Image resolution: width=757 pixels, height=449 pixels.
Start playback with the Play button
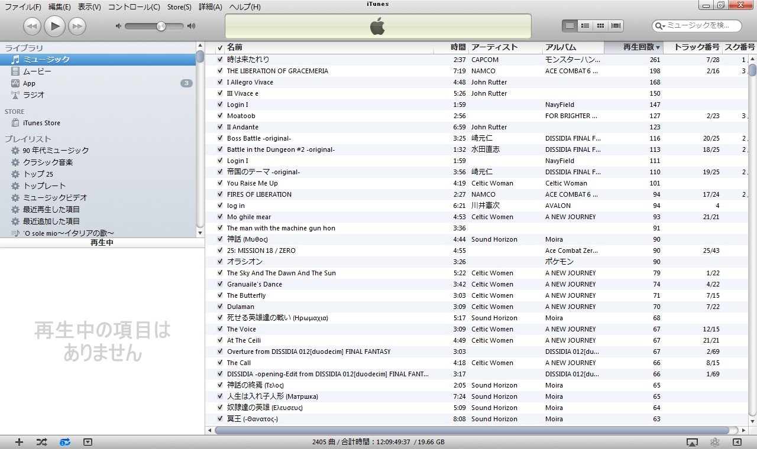pyautogui.click(x=54, y=25)
